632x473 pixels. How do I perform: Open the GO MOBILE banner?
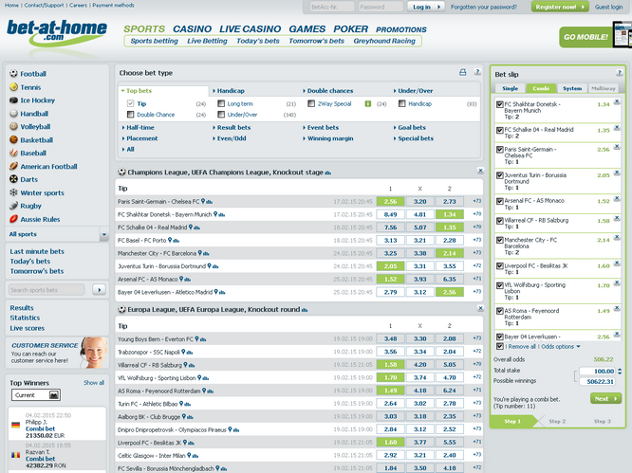[x=595, y=37]
